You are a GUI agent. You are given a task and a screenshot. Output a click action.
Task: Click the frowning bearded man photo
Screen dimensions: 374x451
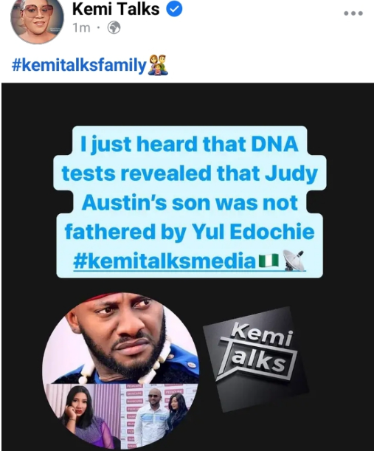[x=121, y=338]
